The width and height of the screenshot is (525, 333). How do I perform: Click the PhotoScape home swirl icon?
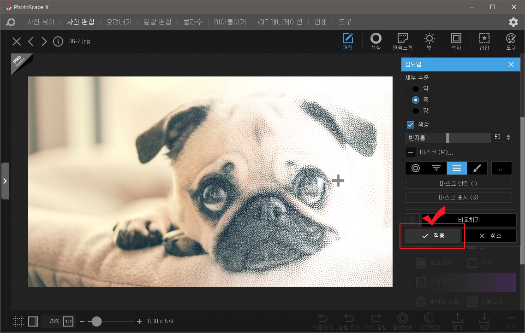coord(11,22)
